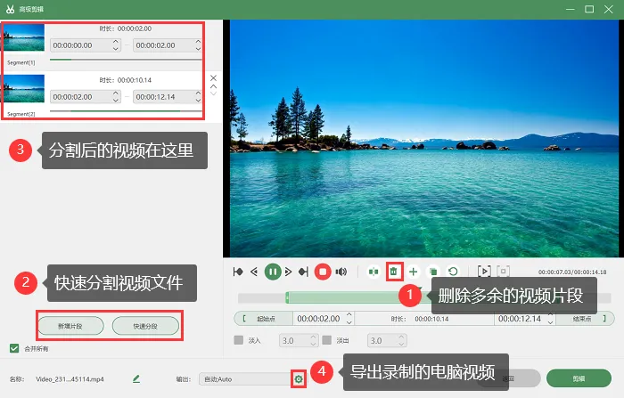Decrease Segment[2] start time 00:00:02.00
The height and width of the screenshot is (398, 624).
point(115,101)
